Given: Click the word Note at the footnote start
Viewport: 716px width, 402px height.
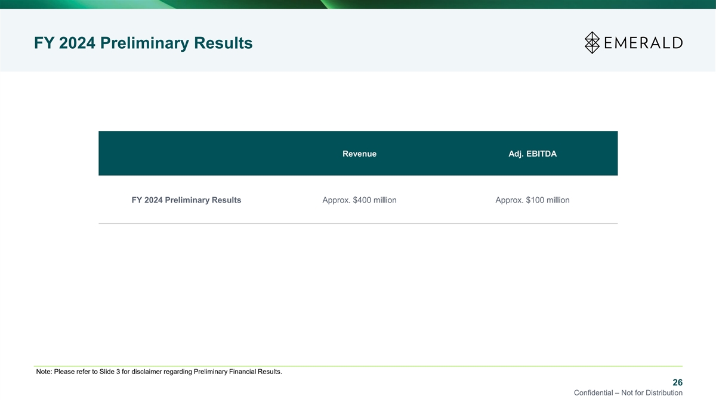Looking at the screenshot, I should (x=44, y=372).
